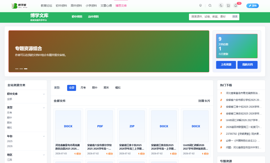Open hot download 1 河北省秦皇岛市
270x163 pixels.
pyautogui.click(x=243, y=93)
